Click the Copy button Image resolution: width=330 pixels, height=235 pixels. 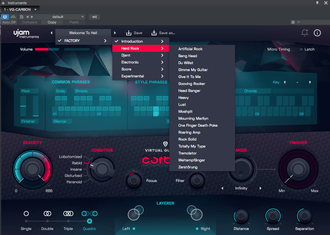[52, 22]
